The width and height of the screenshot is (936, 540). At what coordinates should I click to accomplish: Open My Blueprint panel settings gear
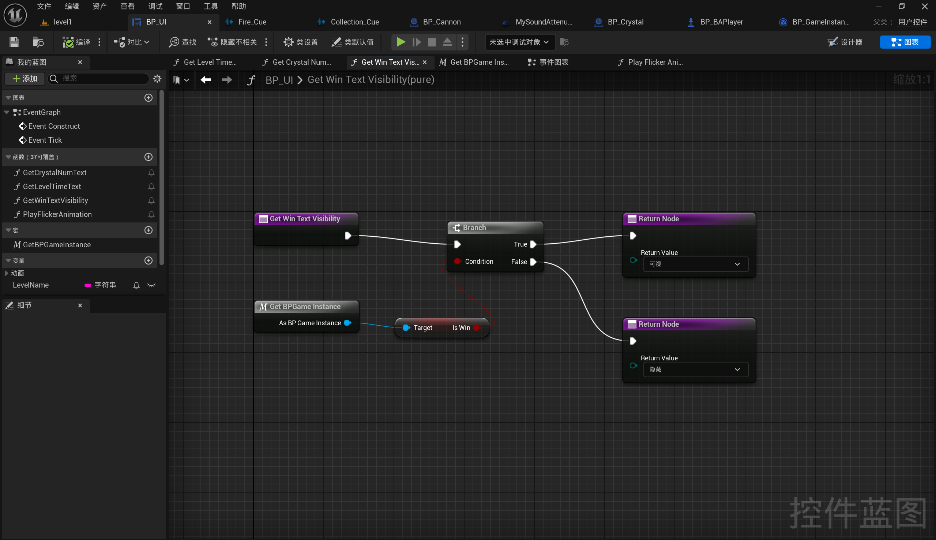coord(157,78)
